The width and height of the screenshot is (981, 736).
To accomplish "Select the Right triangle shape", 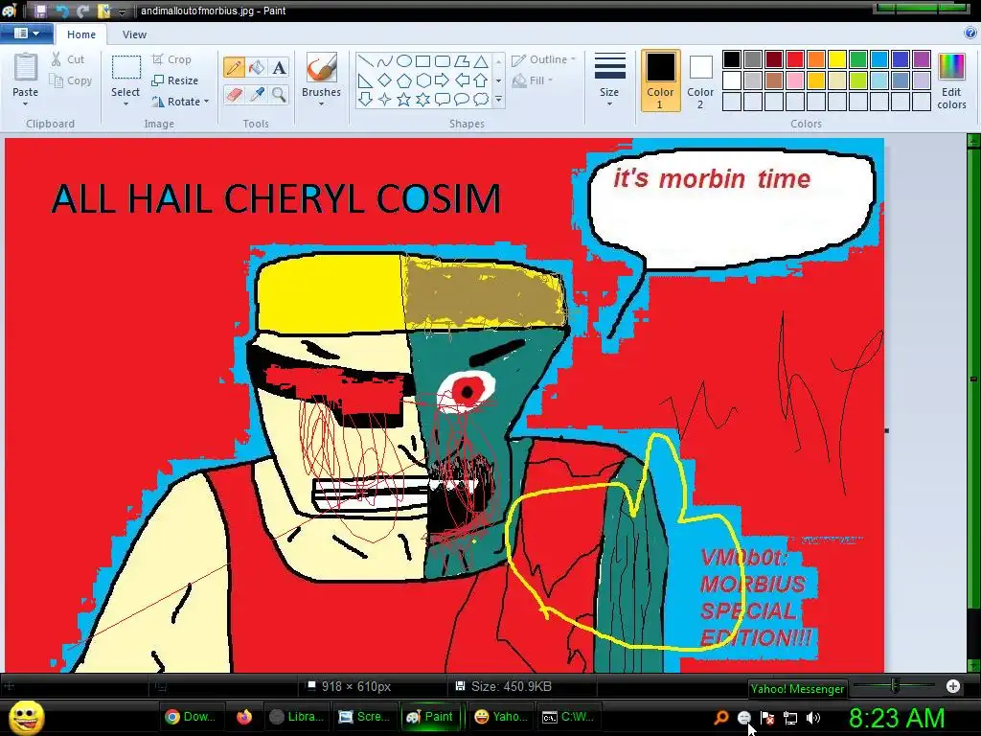I will [x=366, y=80].
